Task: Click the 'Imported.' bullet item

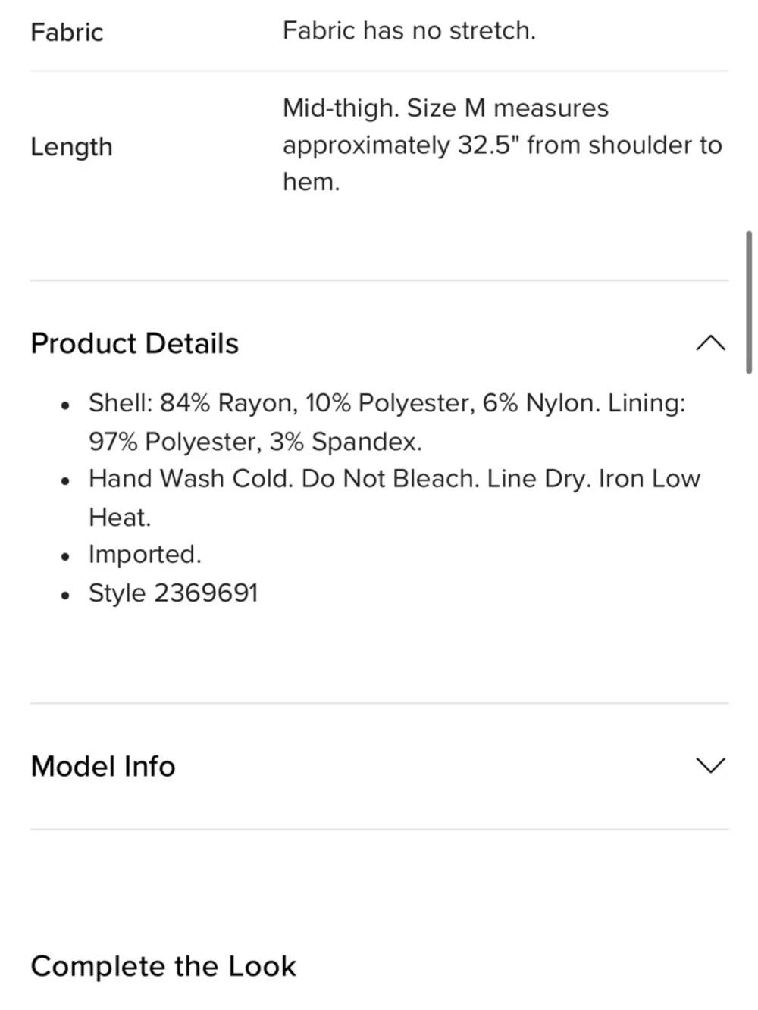Action: 145,554
